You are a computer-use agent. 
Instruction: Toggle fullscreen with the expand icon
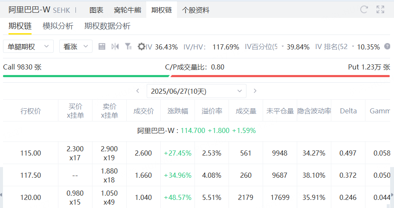[380, 9]
